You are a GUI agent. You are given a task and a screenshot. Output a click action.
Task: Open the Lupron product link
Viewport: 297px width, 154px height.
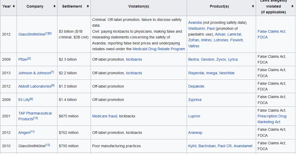194,116
